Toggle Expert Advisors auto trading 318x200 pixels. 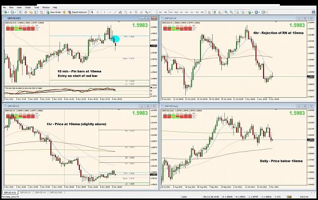[77, 12]
